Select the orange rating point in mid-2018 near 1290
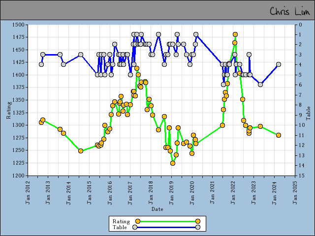 [158, 130]
